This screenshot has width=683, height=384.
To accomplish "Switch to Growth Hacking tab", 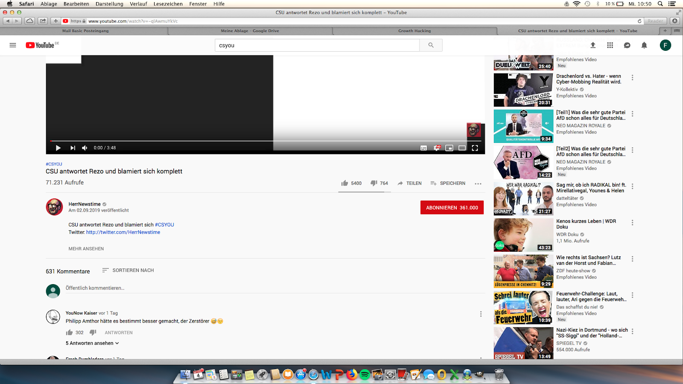I will pos(414,31).
